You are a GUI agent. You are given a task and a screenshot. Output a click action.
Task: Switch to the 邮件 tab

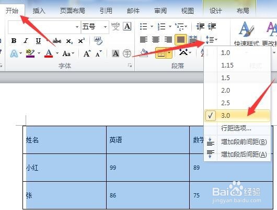[x=133, y=11]
